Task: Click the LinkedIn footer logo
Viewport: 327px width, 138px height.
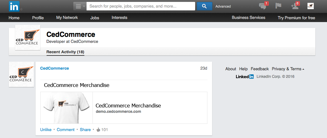Action: (x=245, y=77)
